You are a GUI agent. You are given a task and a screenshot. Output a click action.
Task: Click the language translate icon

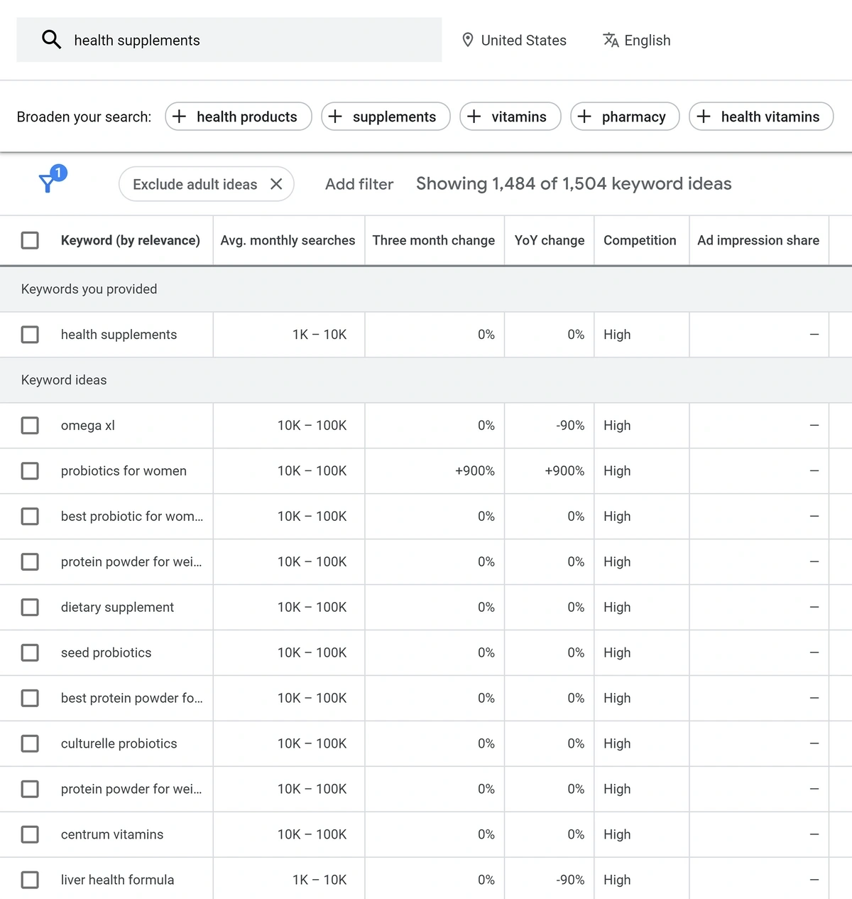pyautogui.click(x=611, y=40)
